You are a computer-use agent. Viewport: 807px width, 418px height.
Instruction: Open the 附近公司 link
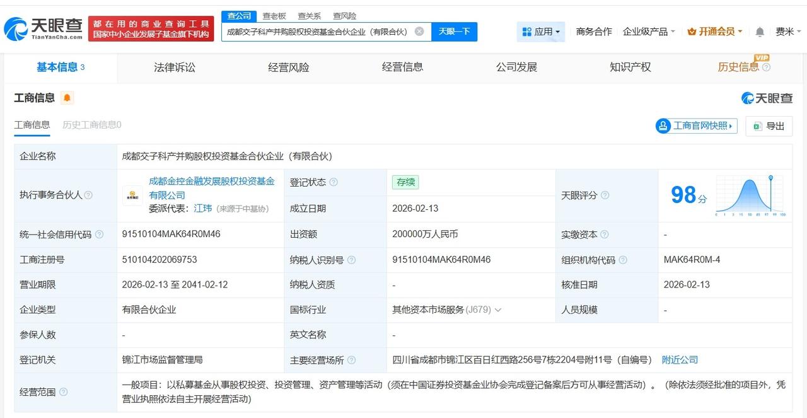pyautogui.click(x=680, y=360)
